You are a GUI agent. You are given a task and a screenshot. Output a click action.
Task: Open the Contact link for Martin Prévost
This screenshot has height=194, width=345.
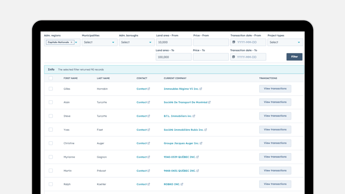pyautogui.click(x=143, y=171)
